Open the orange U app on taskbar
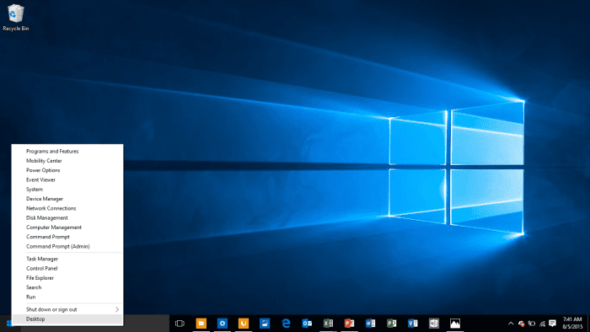This screenshot has height=332, width=590. pyautogui.click(x=244, y=324)
